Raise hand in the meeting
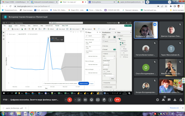This screenshot has width=185, height=116. tap(105, 99)
